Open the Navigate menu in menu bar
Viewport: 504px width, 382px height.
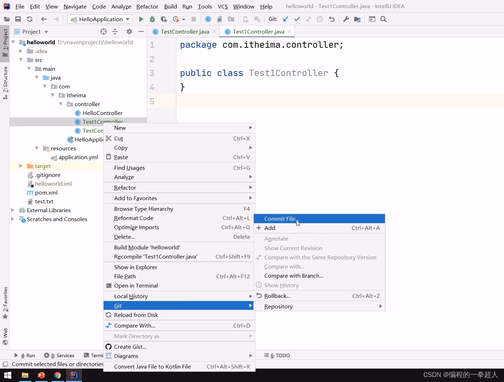75,6
